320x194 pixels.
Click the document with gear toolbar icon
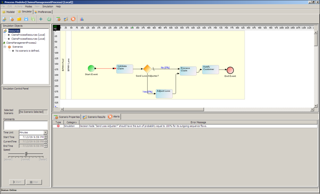tap(11, 19)
